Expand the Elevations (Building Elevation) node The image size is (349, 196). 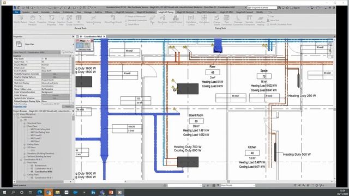(25, 154)
